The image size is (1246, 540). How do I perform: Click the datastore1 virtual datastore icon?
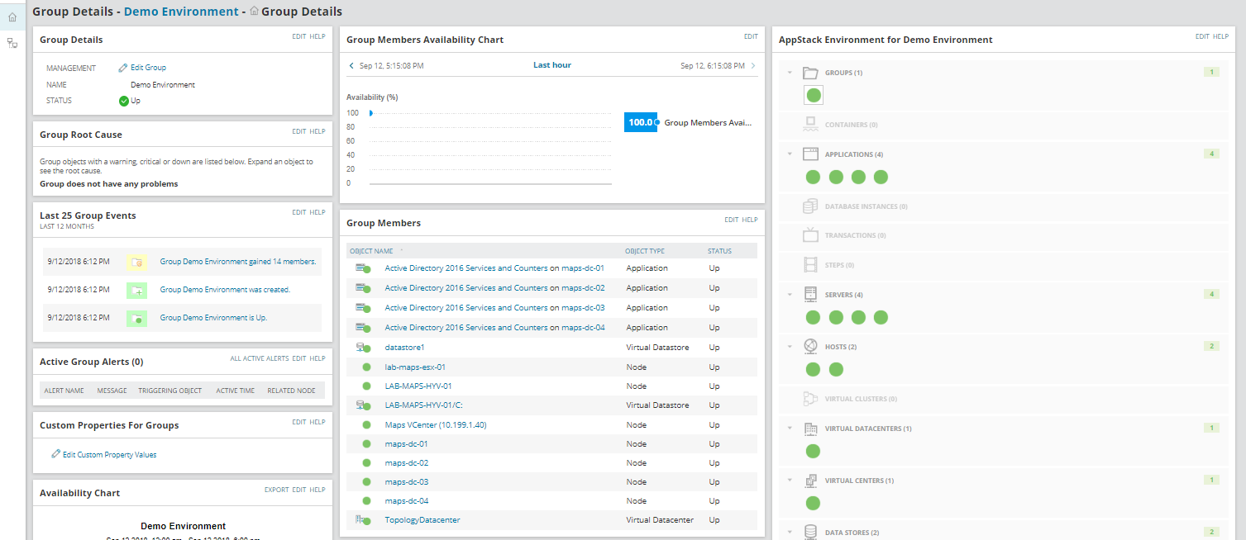(363, 348)
